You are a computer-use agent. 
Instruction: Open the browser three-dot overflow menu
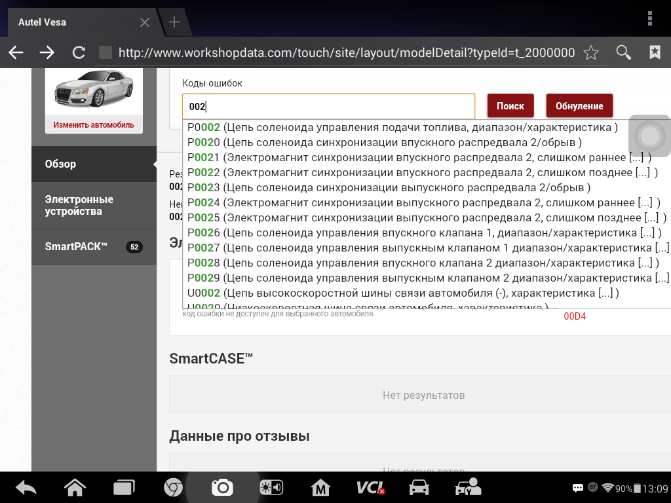click(x=650, y=19)
